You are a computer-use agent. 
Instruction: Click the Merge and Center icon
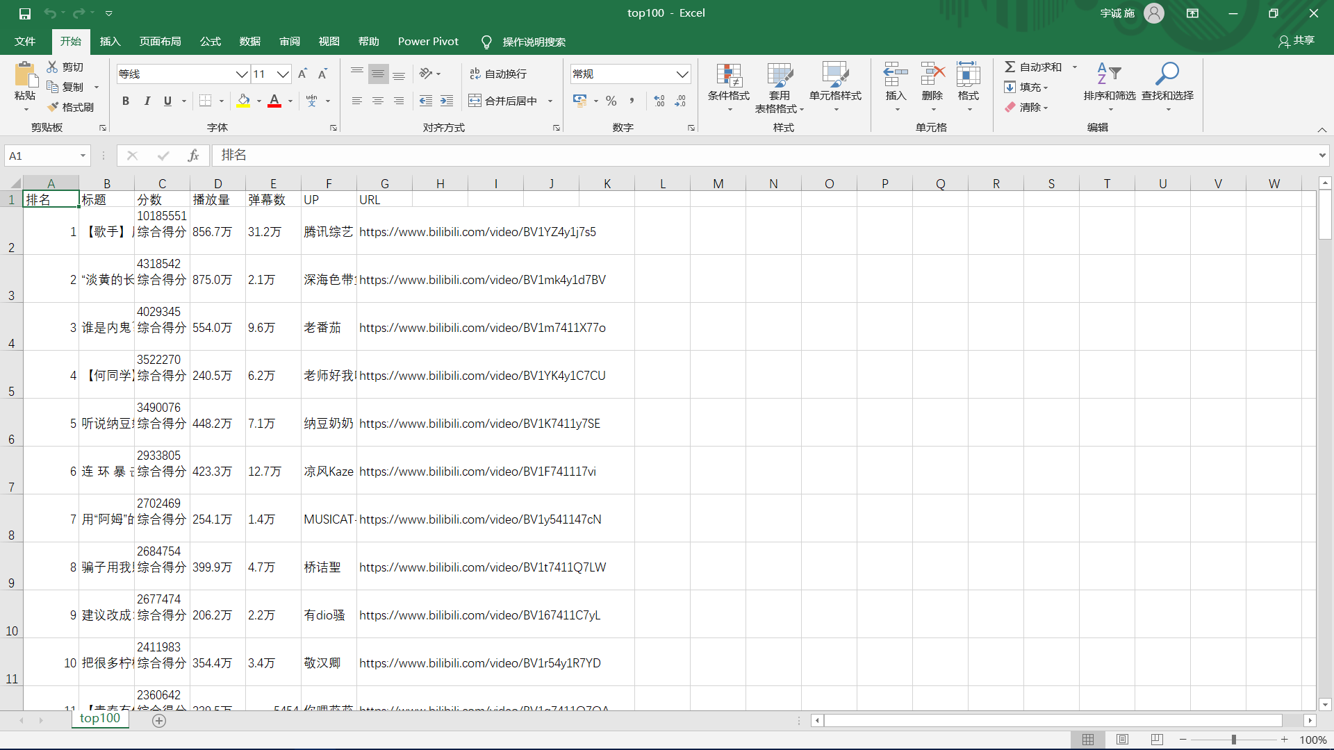coord(475,101)
